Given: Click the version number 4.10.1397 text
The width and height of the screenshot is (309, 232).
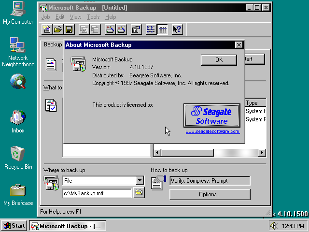Looking at the screenshot, I should pos(141,67).
